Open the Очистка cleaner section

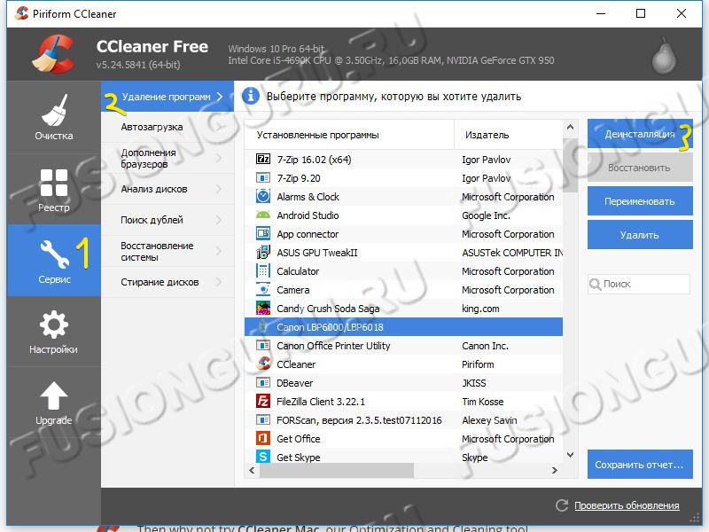(54, 117)
